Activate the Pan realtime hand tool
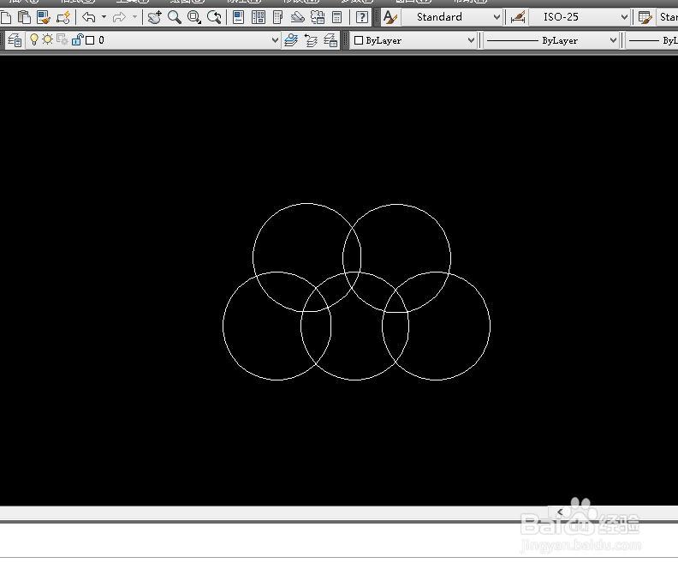The width and height of the screenshot is (678, 569). (154, 17)
